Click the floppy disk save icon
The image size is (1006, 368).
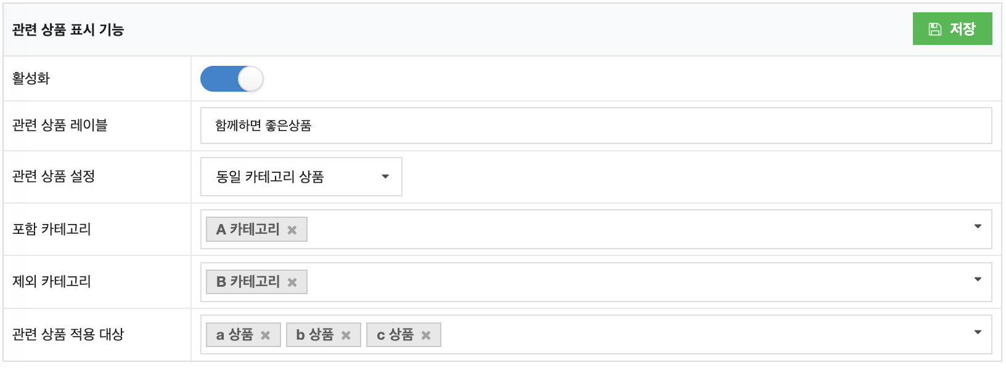click(x=935, y=29)
